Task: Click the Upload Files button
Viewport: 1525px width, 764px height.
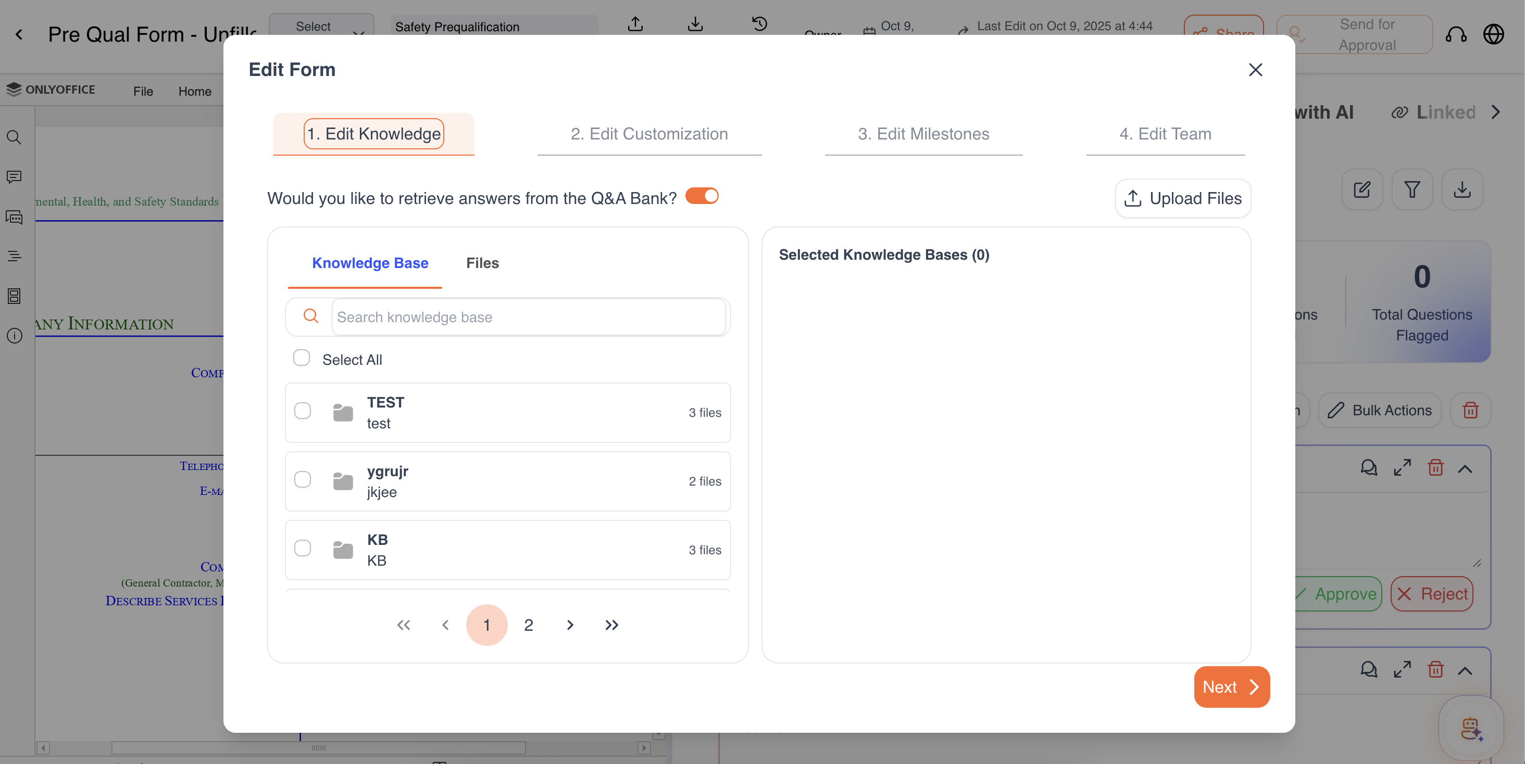Action: (x=1183, y=199)
